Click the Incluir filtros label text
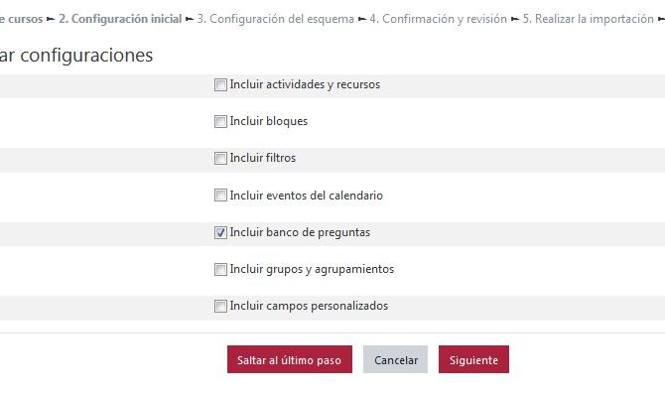The width and height of the screenshot is (665, 395). pos(263,158)
